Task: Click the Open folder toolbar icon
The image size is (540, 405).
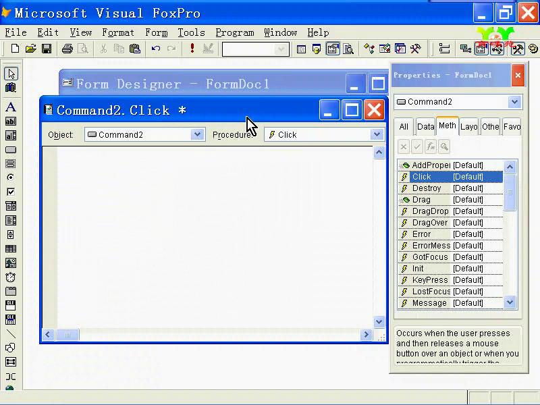Action: pyautogui.click(x=30, y=49)
